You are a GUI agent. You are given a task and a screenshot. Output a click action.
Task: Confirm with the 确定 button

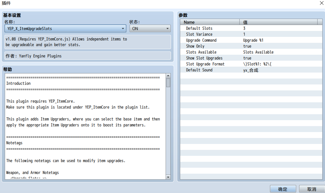pos(283,189)
